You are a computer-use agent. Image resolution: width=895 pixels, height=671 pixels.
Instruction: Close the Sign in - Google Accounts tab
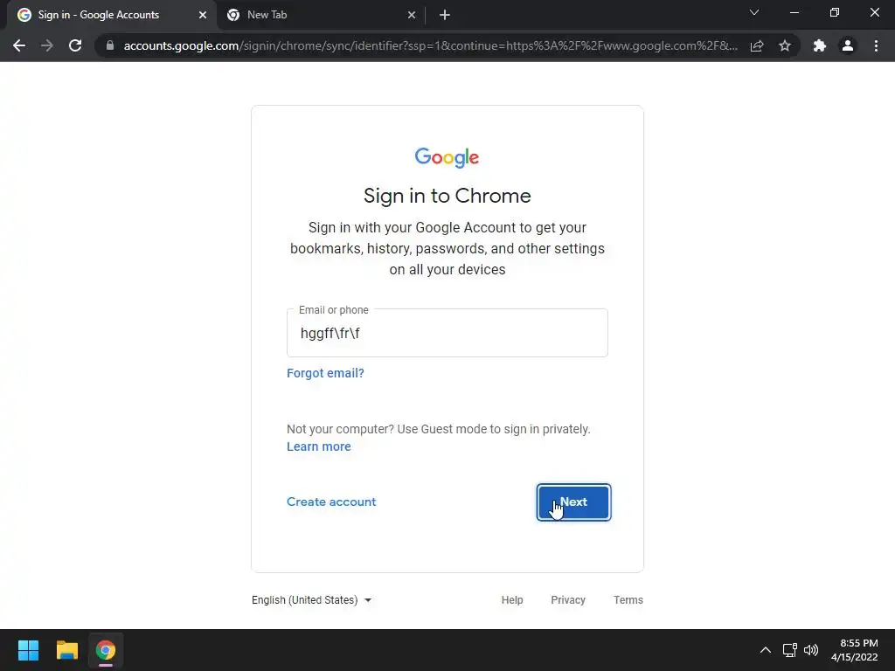pos(203,15)
